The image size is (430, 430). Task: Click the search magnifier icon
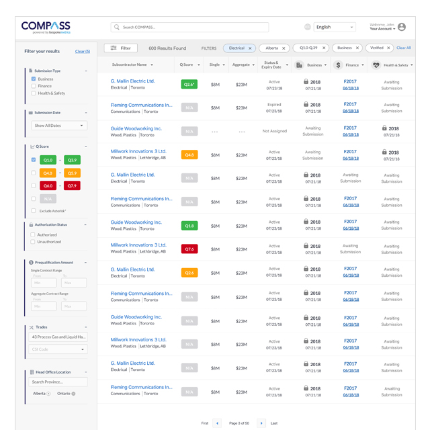point(117,27)
